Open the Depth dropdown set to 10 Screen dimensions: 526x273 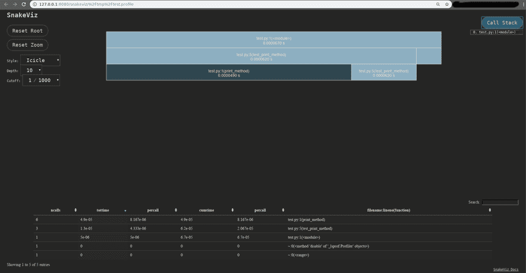[33, 70]
